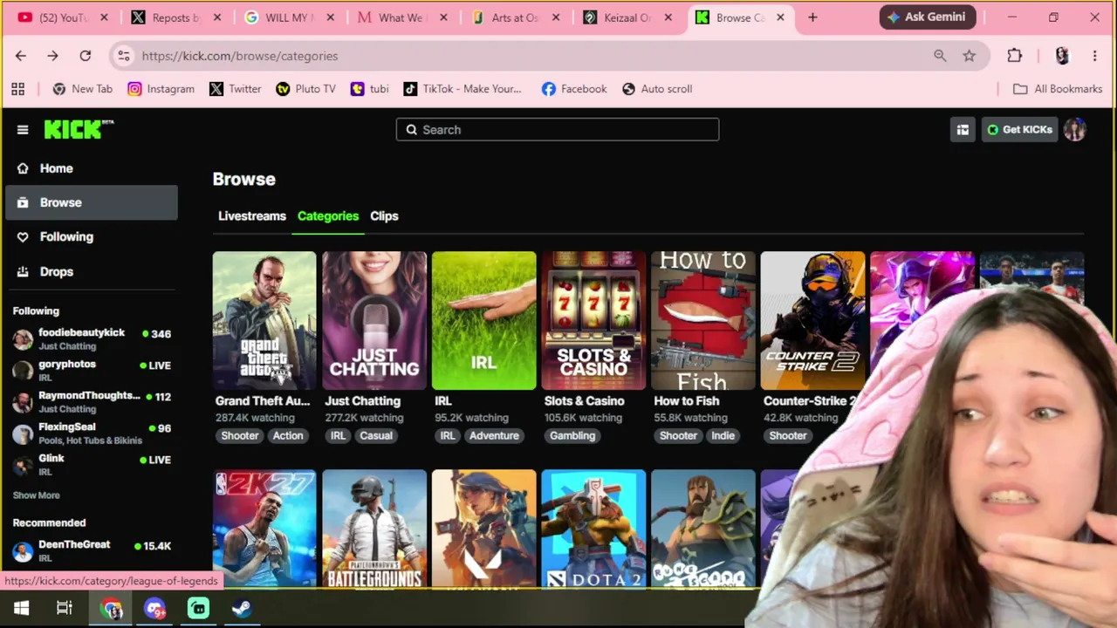Viewport: 1117px width, 628px height.
Task: Open foodiebeautykick's channel in Following
Action: [92, 339]
